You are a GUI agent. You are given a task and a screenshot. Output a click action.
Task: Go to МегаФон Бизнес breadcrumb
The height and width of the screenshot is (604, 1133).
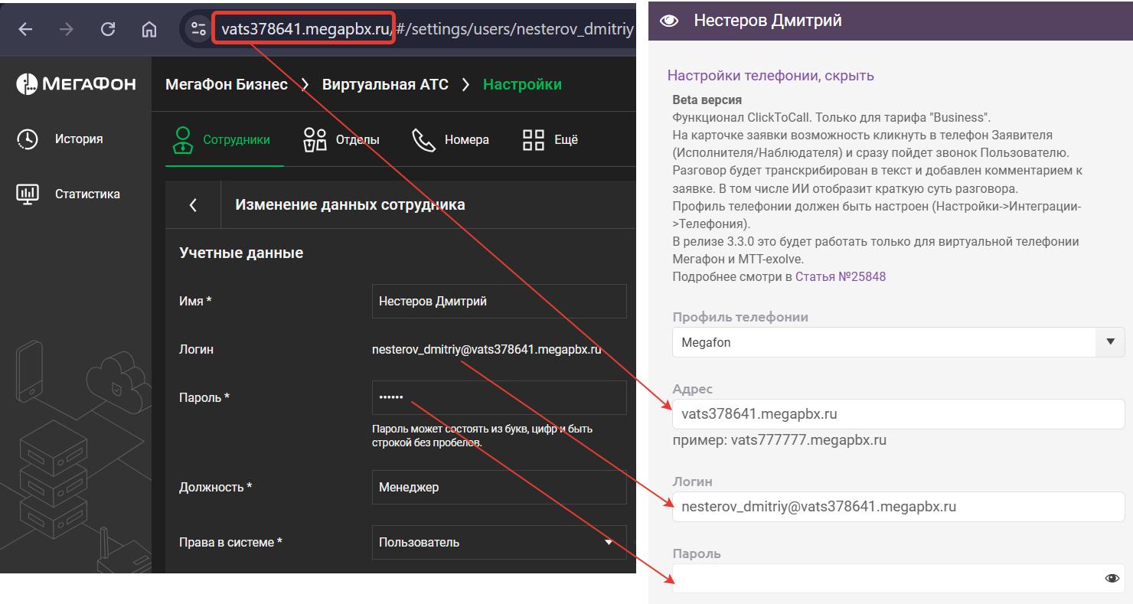tap(227, 84)
